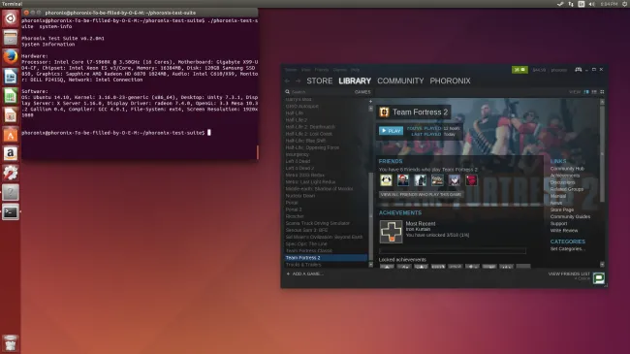The image size is (630, 354).
Task: Open the phoronix account name dropdown
Action: (559, 70)
